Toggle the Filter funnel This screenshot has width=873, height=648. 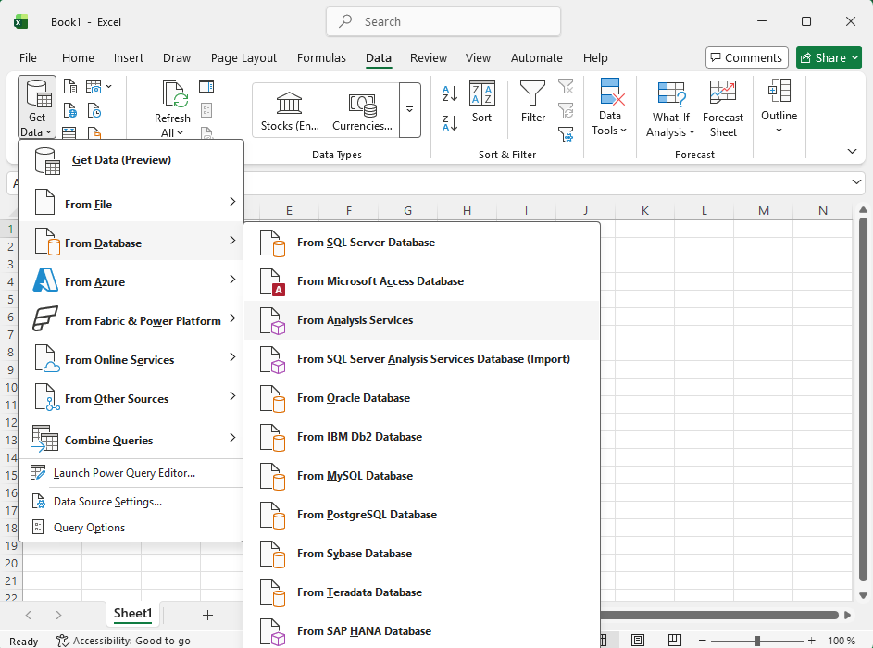[533, 101]
